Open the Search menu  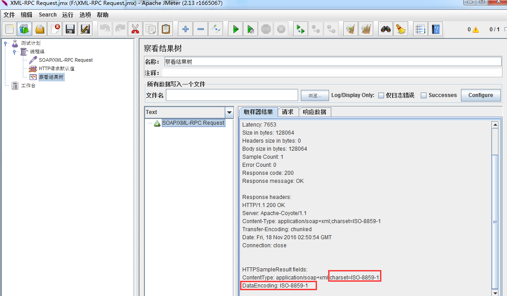point(47,15)
